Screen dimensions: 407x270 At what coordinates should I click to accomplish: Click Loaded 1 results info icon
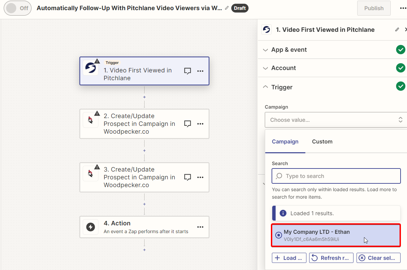tap(283, 213)
